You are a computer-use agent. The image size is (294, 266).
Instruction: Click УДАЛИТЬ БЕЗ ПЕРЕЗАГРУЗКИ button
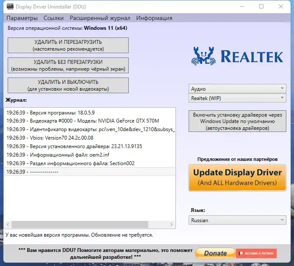point(68,66)
